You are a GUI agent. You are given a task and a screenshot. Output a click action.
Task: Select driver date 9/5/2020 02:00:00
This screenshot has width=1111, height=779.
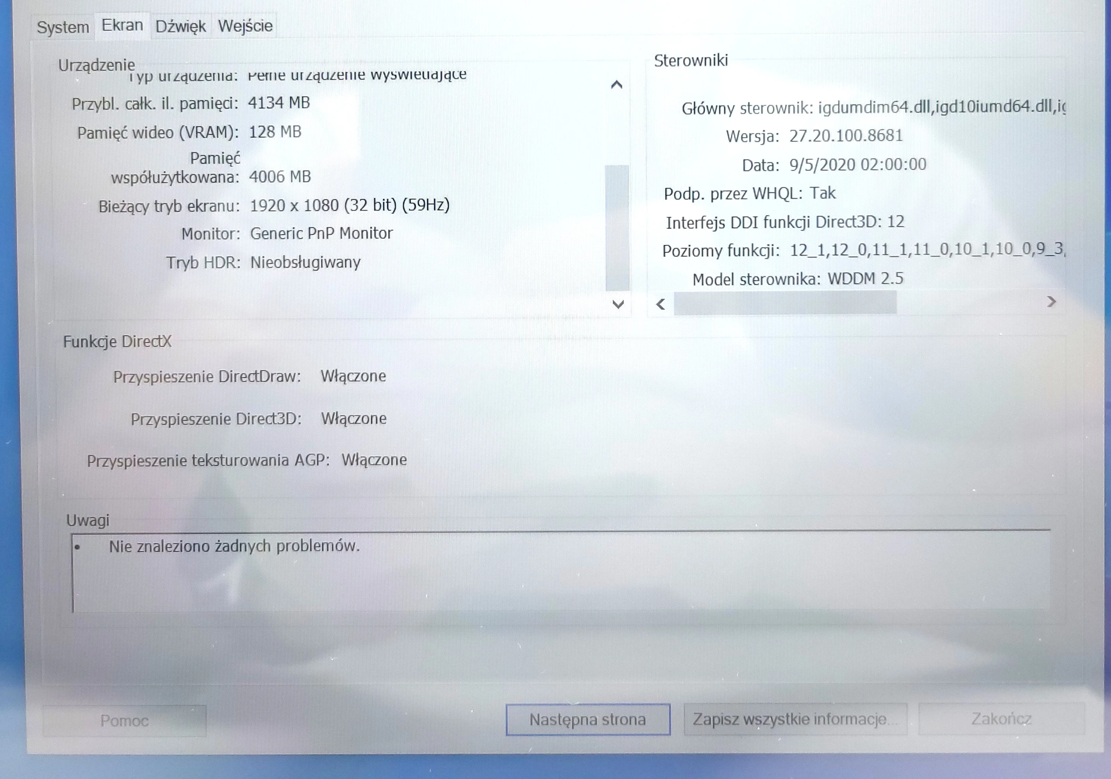[x=858, y=165]
